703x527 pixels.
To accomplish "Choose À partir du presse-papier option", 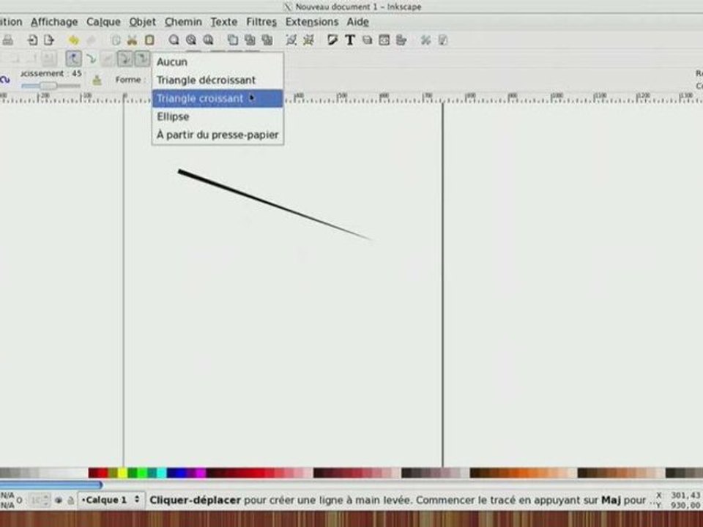I will (x=217, y=135).
